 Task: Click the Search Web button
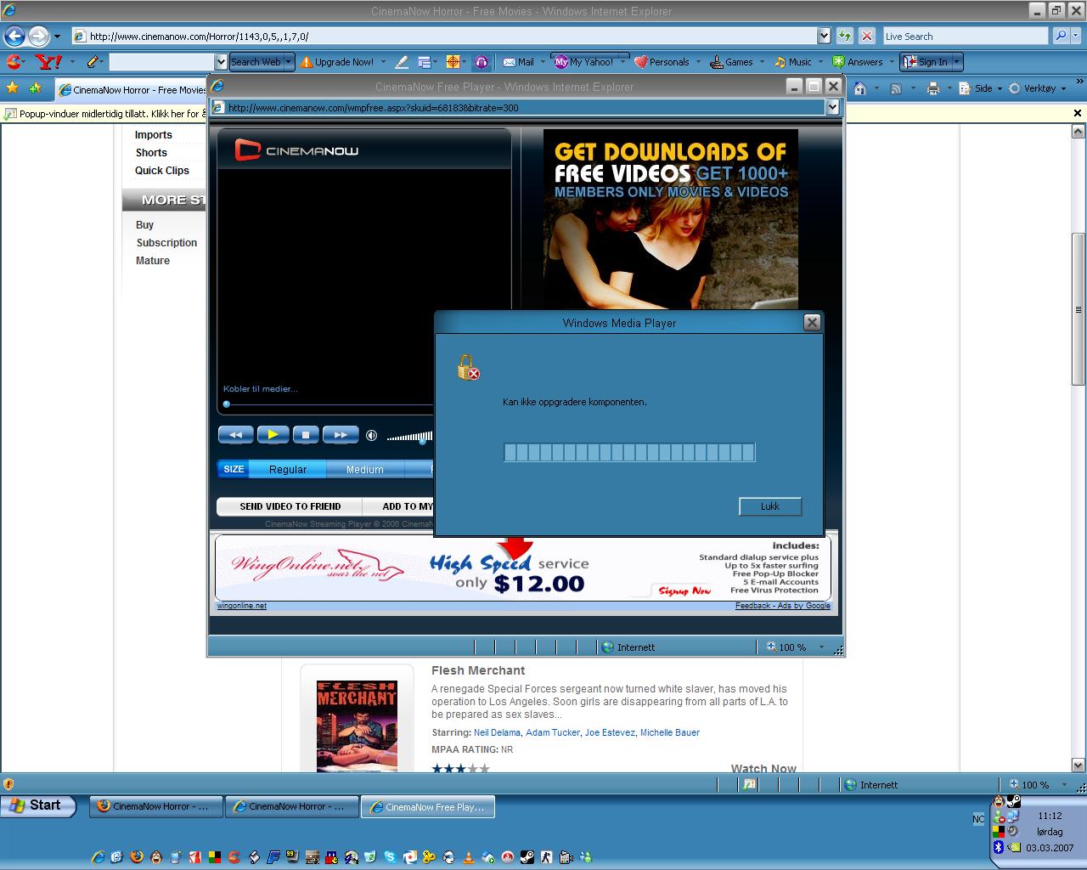(x=256, y=62)
